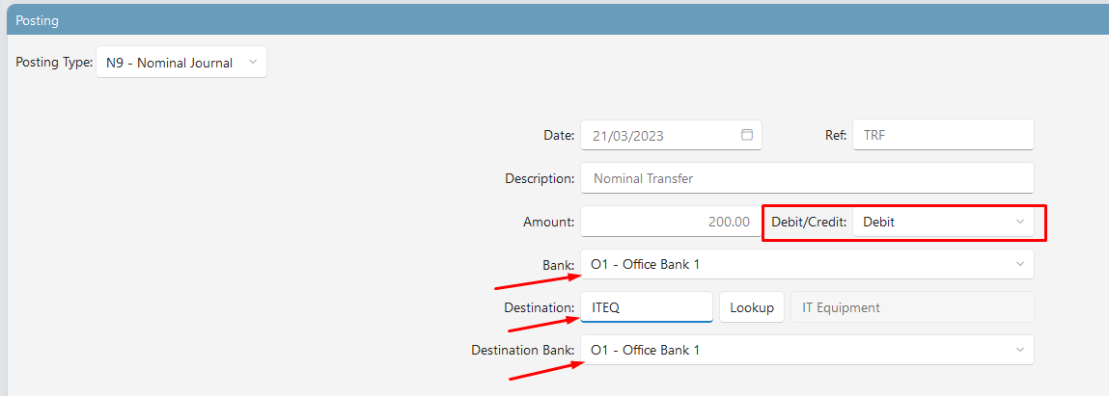Click the Destination Bank label text

pyautogui.click(x=523, y=350)
